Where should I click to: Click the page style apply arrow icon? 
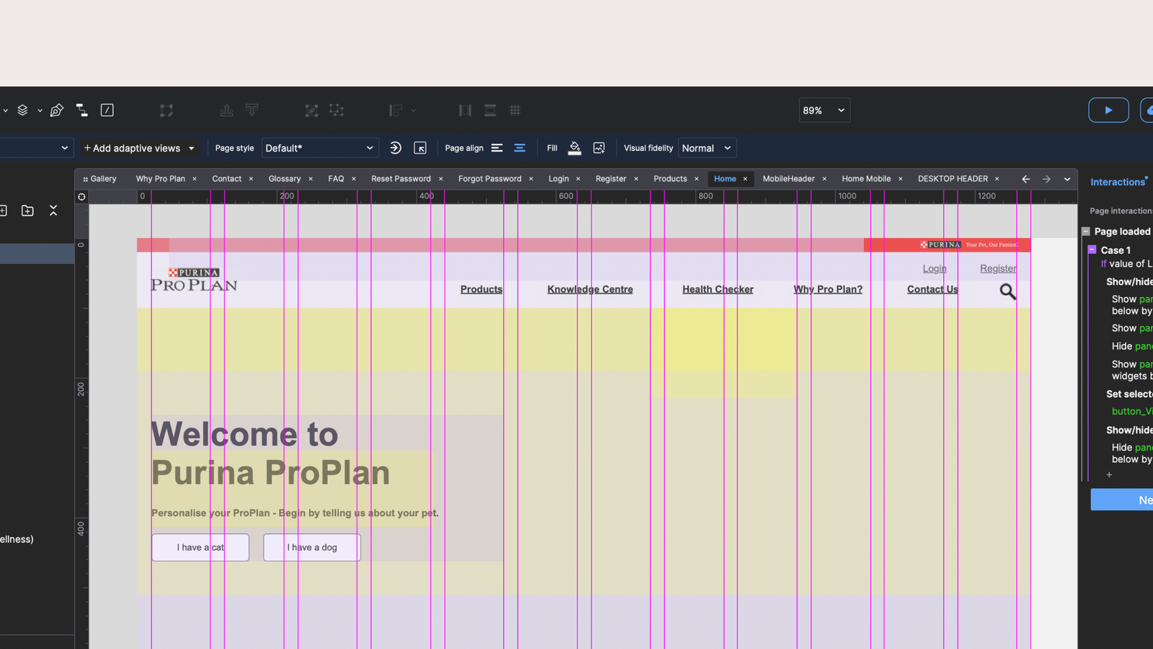click(x=396, y=148)
